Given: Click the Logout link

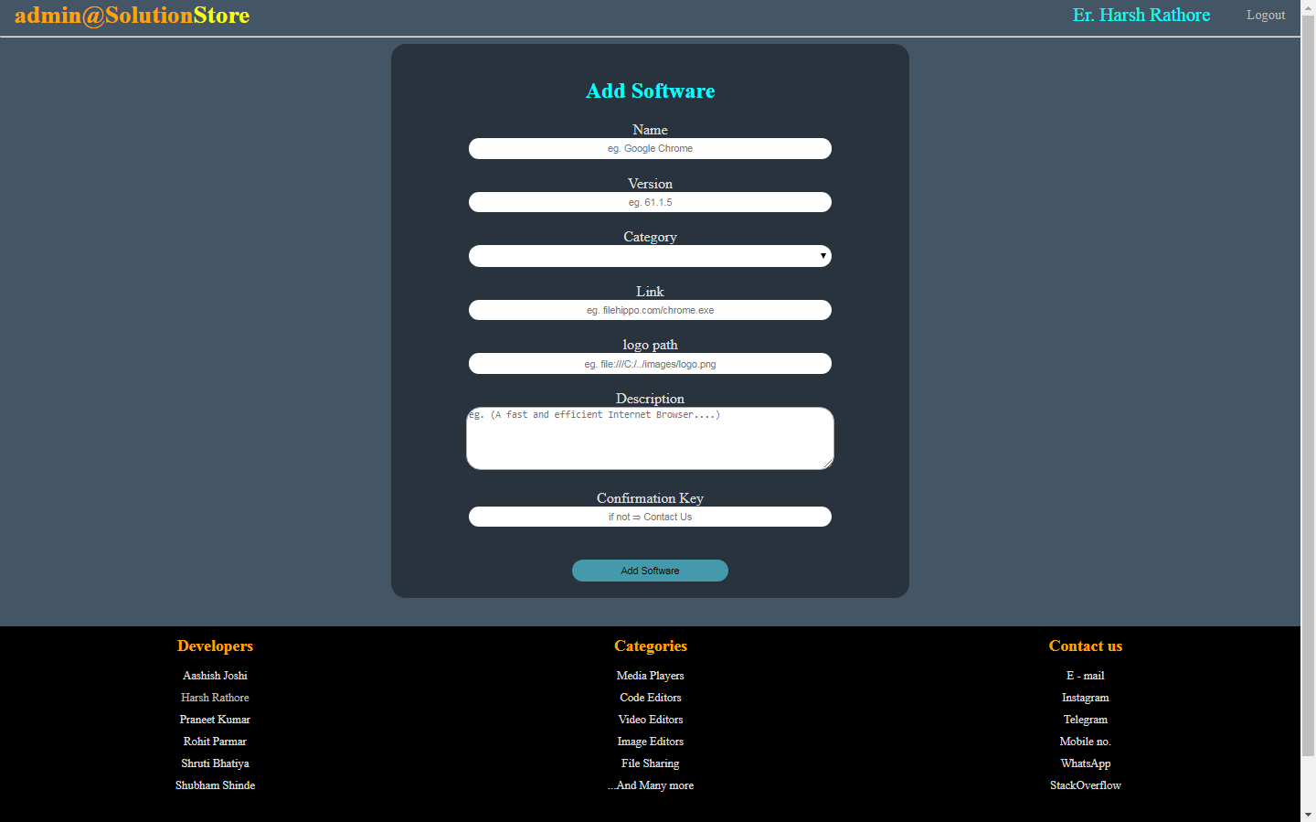Looking at the screenshot, I should 1265,16.
